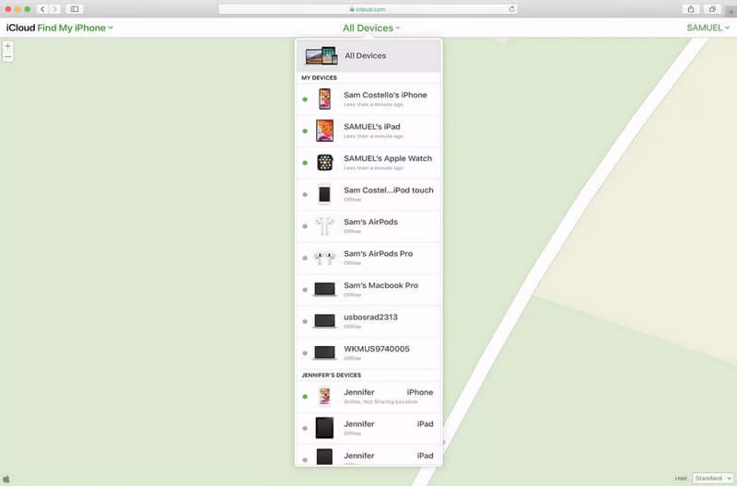Click the usbosrad2313 laptop icon
The image size is (737, 486).
pyautogui.click(x=325, y=321)
